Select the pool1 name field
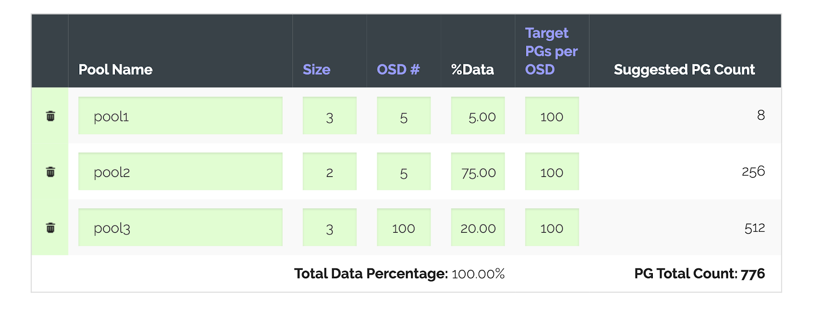The width and height of the screenshot is (818, 310). coord(179,116)
